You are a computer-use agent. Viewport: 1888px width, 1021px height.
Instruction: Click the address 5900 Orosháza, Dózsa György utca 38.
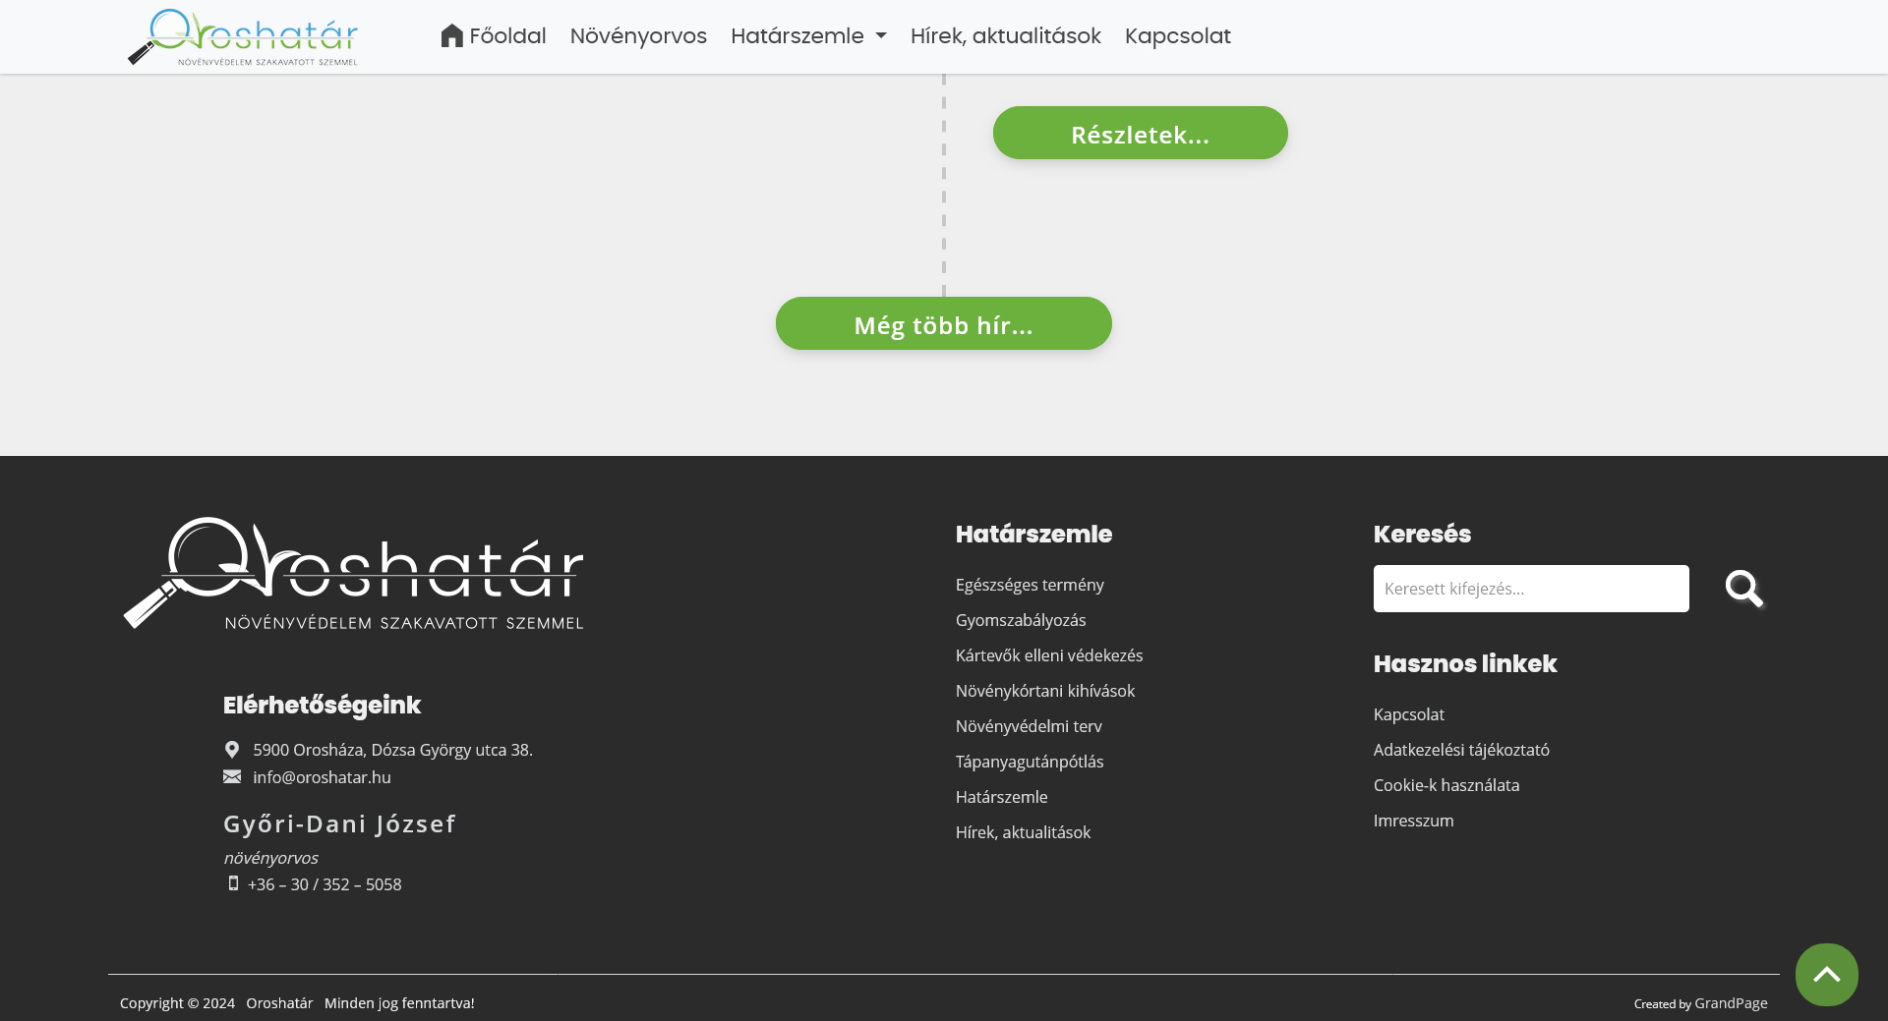(x=392, y=750)
